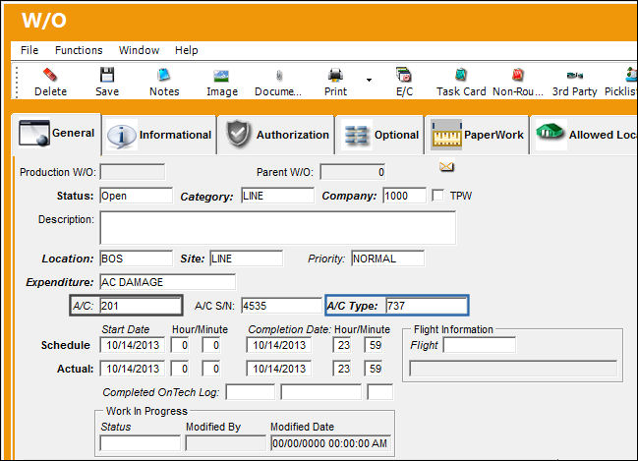Click the Image toolbar icon
This screenshot has width=638, height=461.
pyautogui.click(x=221, y=76)
